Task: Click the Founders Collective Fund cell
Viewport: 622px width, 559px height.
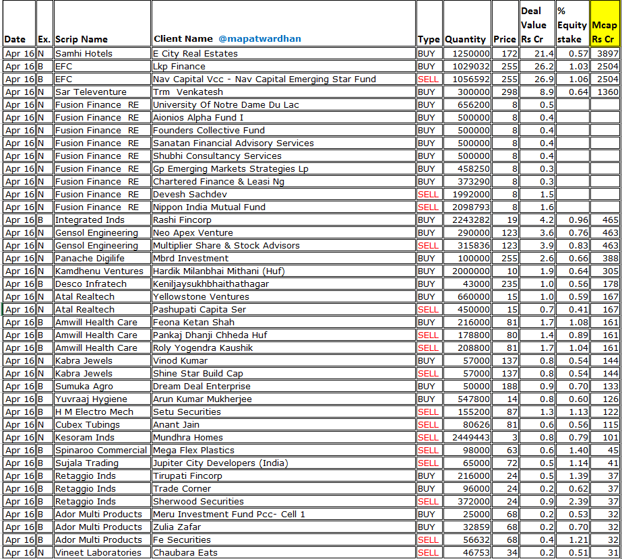Action: point(284,131)
